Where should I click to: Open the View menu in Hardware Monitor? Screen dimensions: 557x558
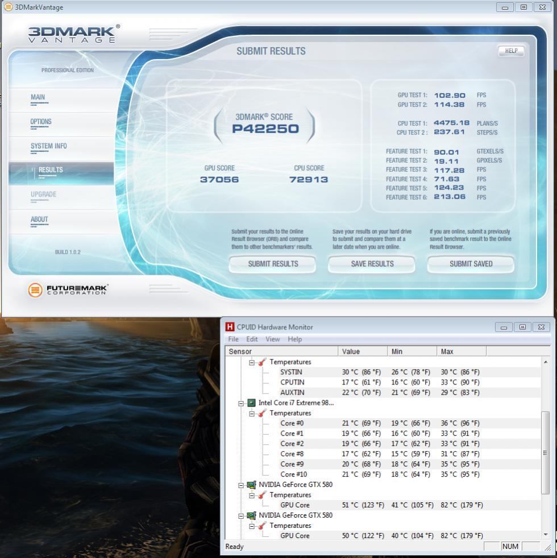coord(272,339)
